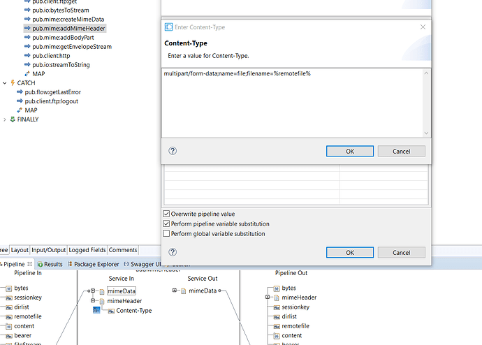482x345 pixels.
Task: Select pub.mime:addMimeHeader step label
Action: click(69, 28)
